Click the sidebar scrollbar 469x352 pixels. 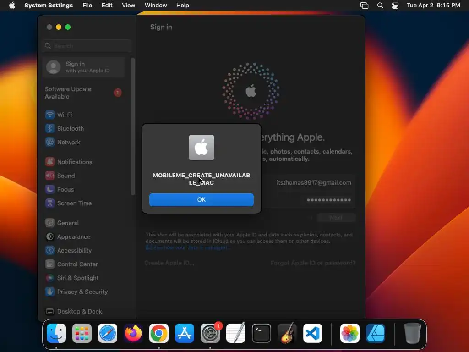click(x=133, y=126)
